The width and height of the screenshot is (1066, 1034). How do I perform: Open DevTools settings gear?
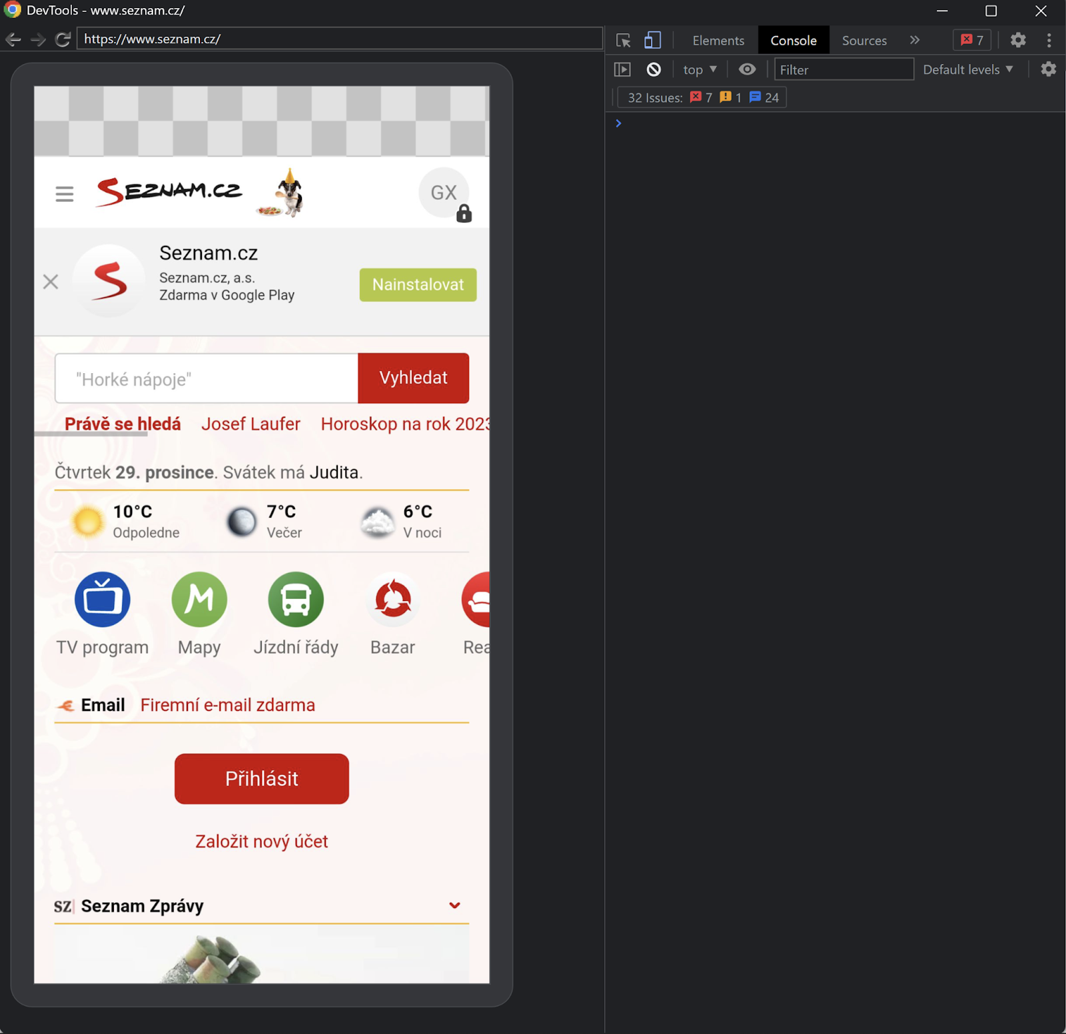[1017, 40]
